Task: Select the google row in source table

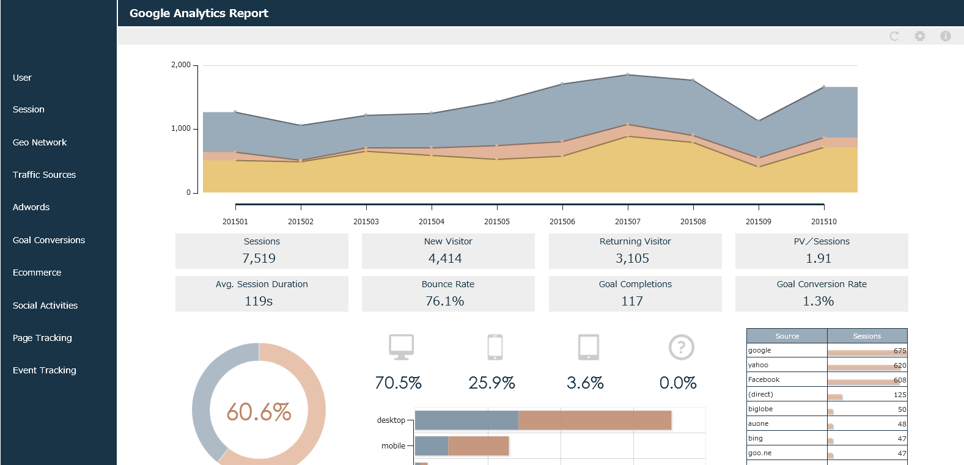Action: pos(827,351)
